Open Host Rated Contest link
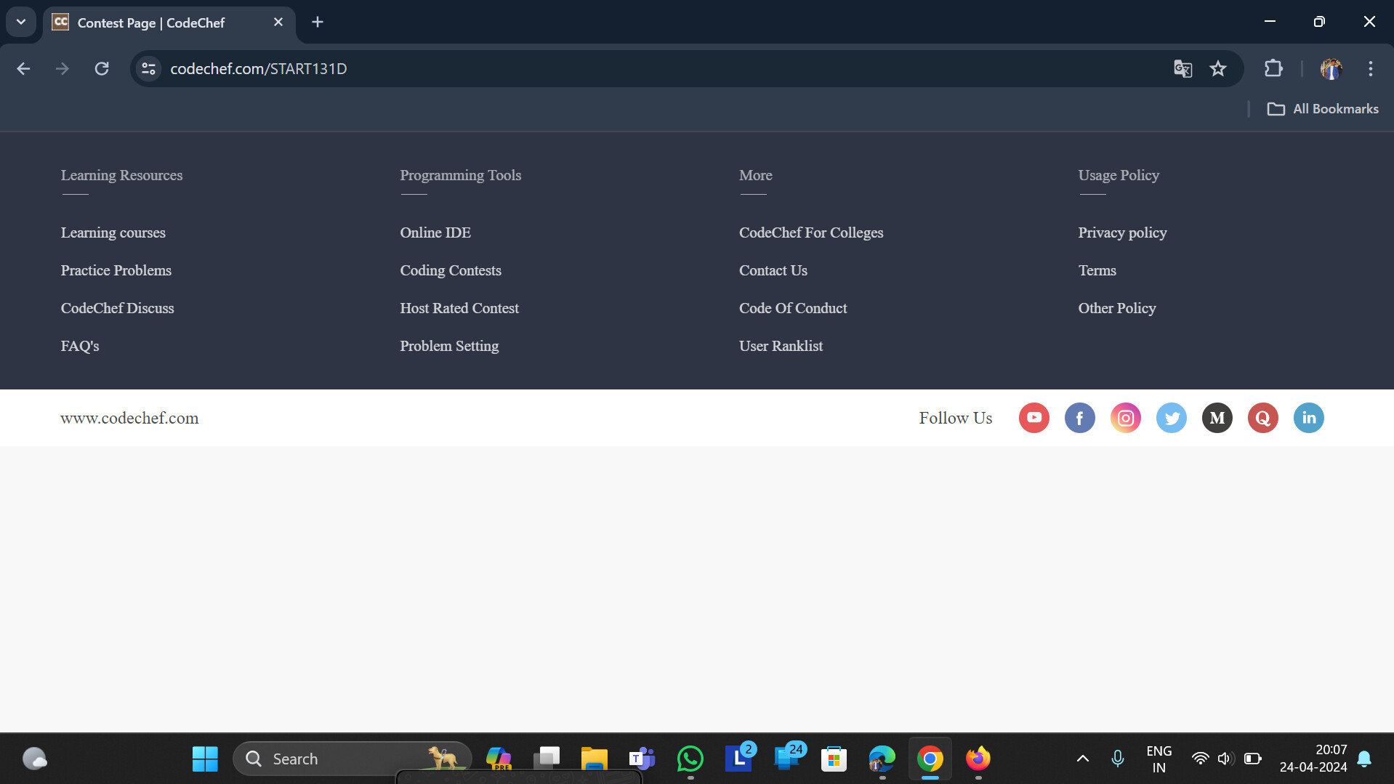This screenshot has width=1394, height=784. [x=459, y=308]
